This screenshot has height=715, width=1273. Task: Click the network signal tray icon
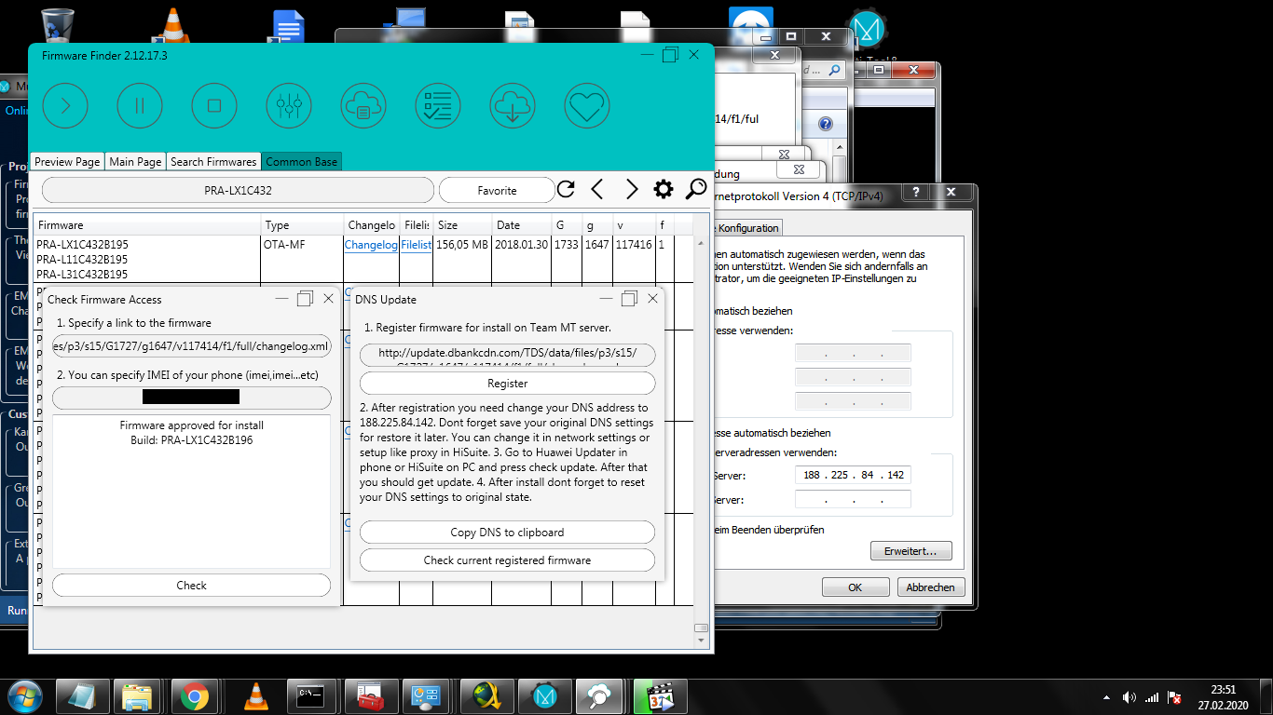coord(1152,696)
